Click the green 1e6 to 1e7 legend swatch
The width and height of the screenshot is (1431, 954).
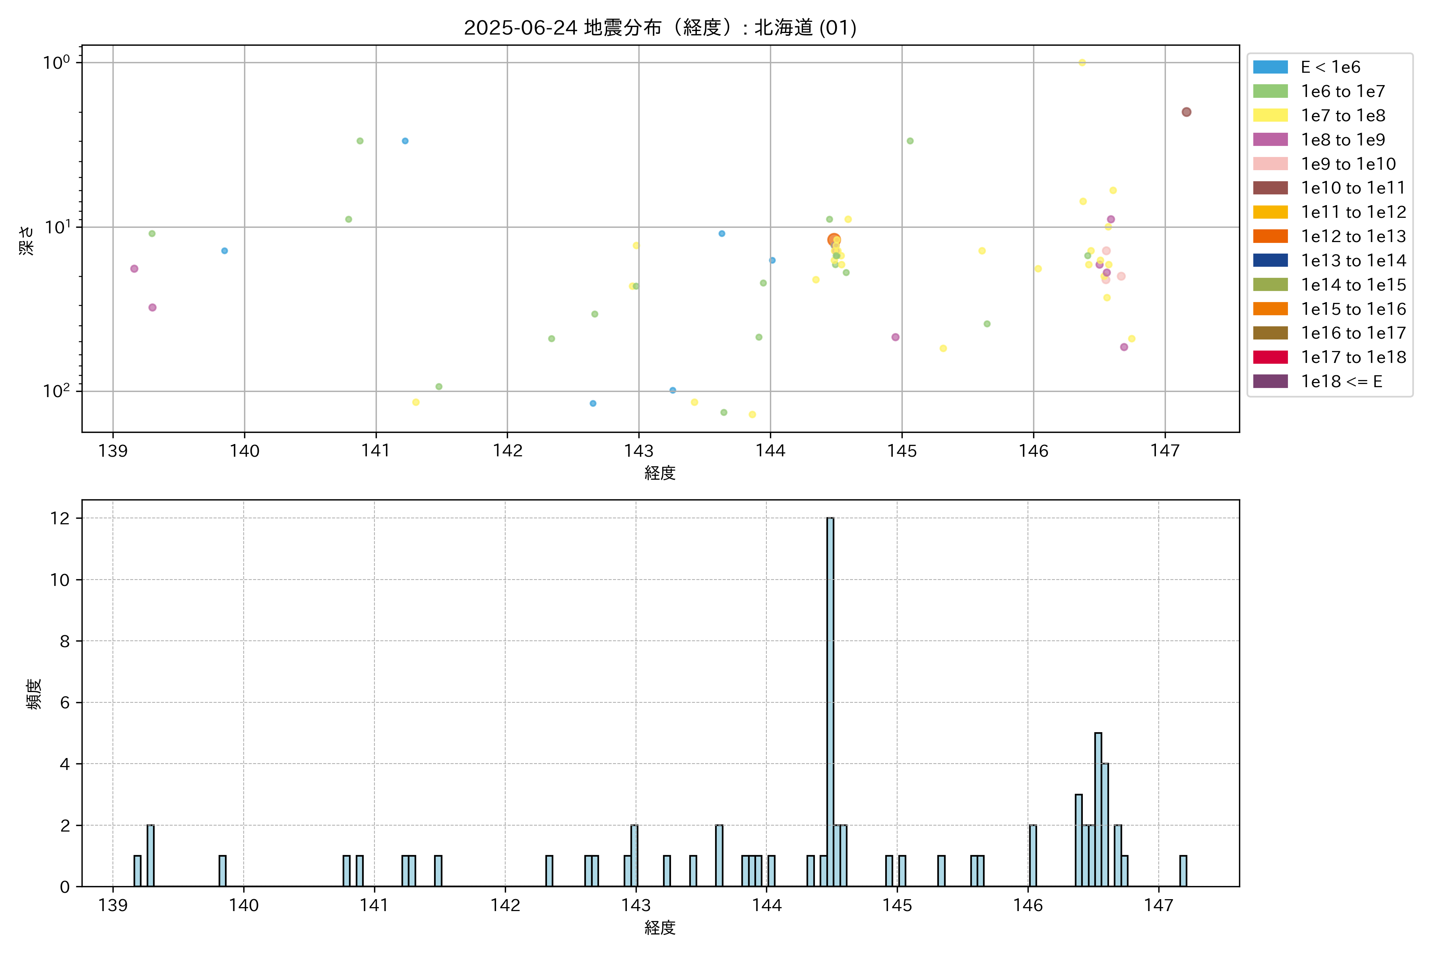click(x=1270, y=91)
